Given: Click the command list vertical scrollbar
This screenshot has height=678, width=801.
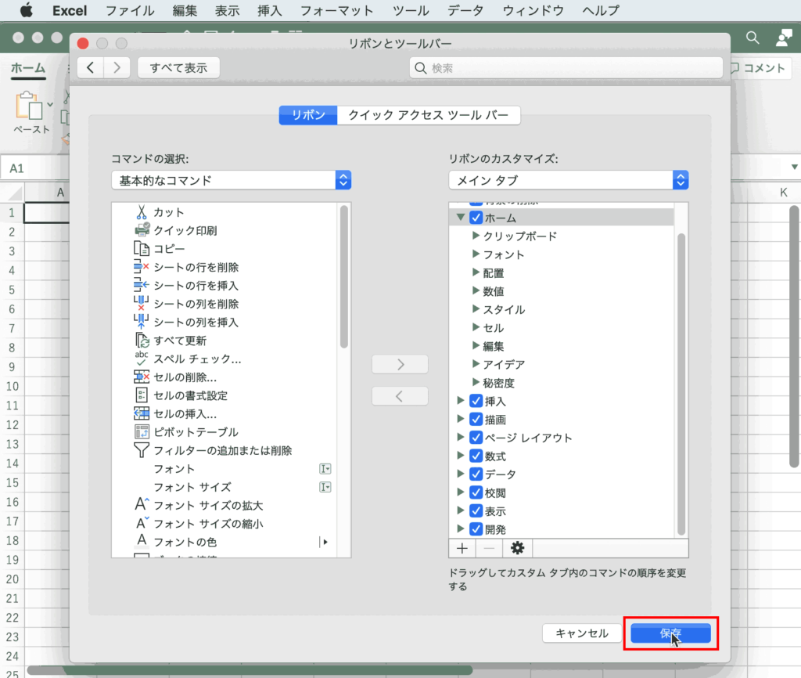Looking at the screenshot, I should click(x=344, y=276).
